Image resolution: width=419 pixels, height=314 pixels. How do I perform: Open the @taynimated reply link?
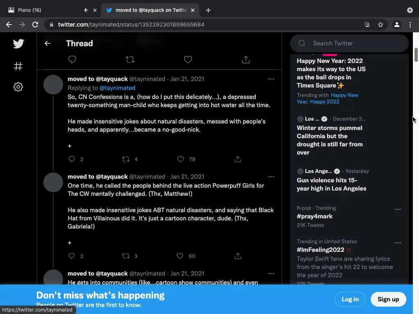pyautogui.click(x=117, y=88)
